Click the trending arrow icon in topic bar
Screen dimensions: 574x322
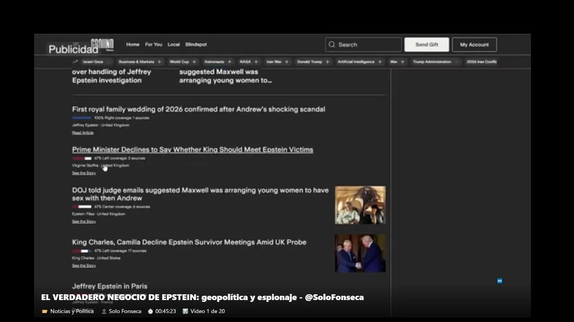pyautogui.click(x=75, y=62)
